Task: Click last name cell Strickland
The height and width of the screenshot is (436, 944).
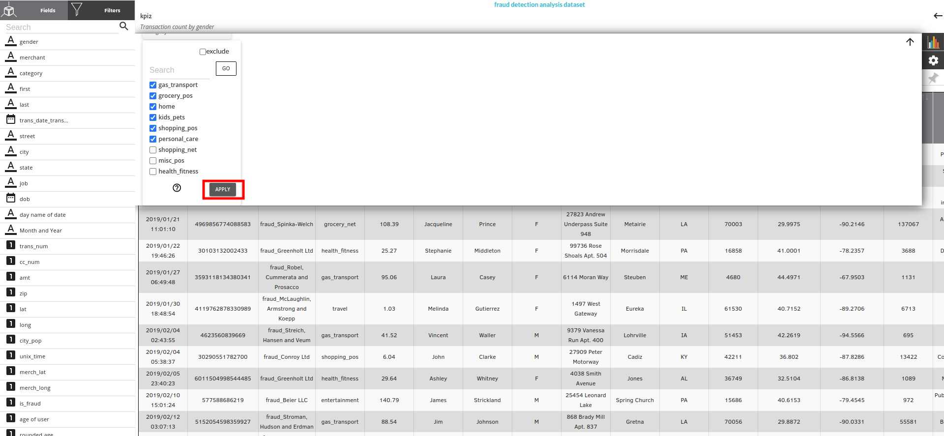Action: (487, 400)
